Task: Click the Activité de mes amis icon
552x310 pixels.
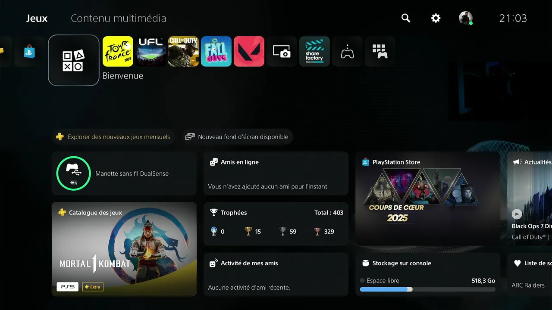Action: point(213,263)
